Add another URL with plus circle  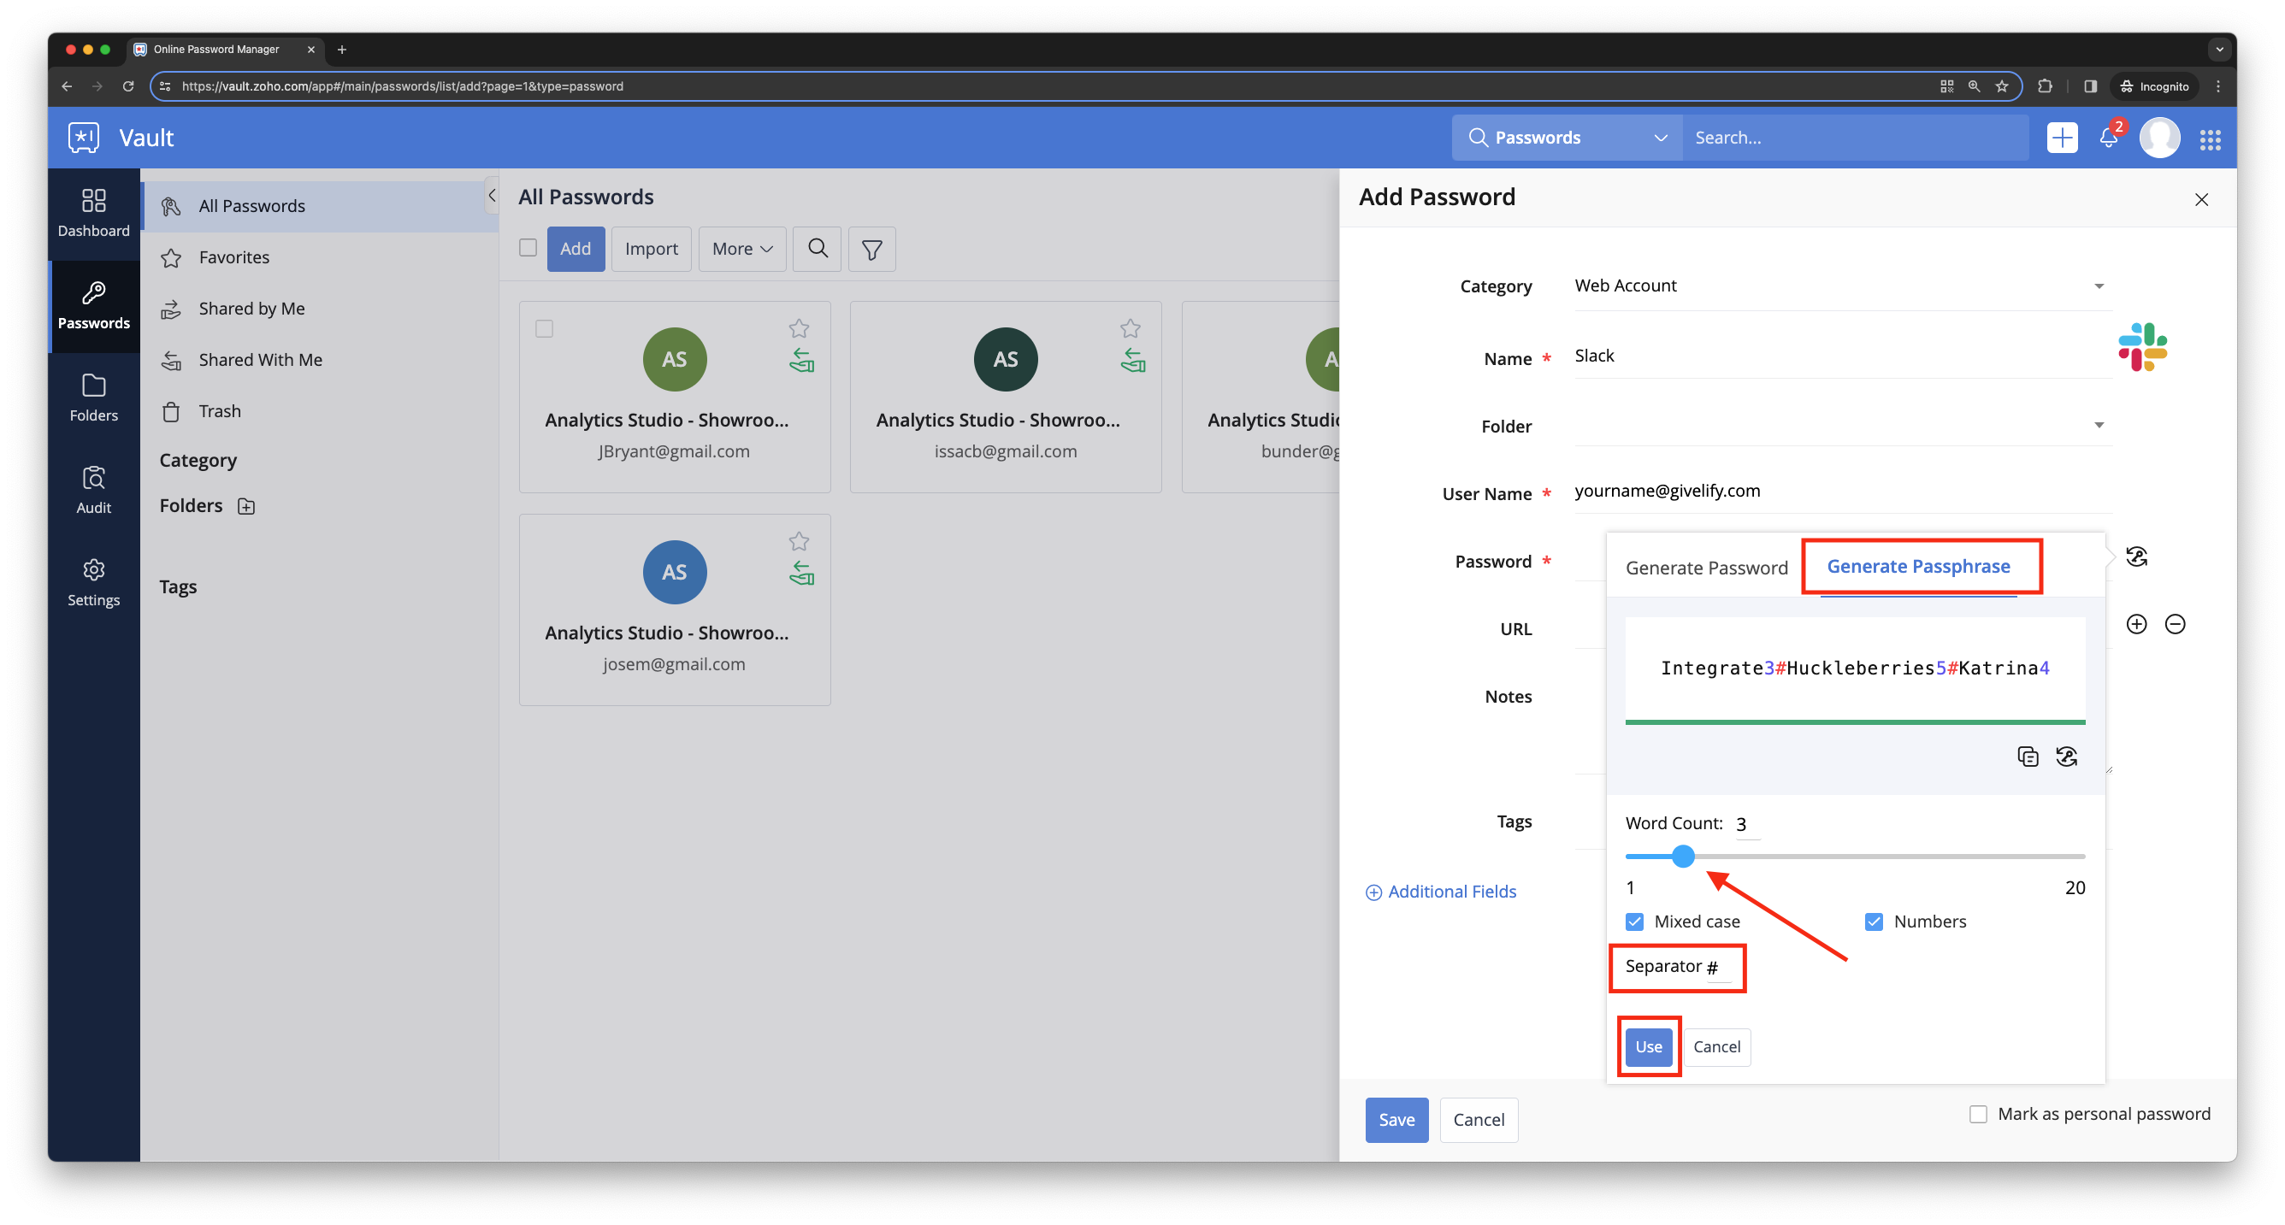[2136, 624]
